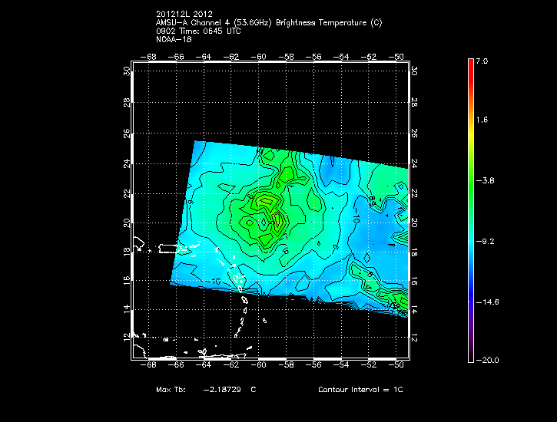Click the 30 latitude label on left axis

127,71
